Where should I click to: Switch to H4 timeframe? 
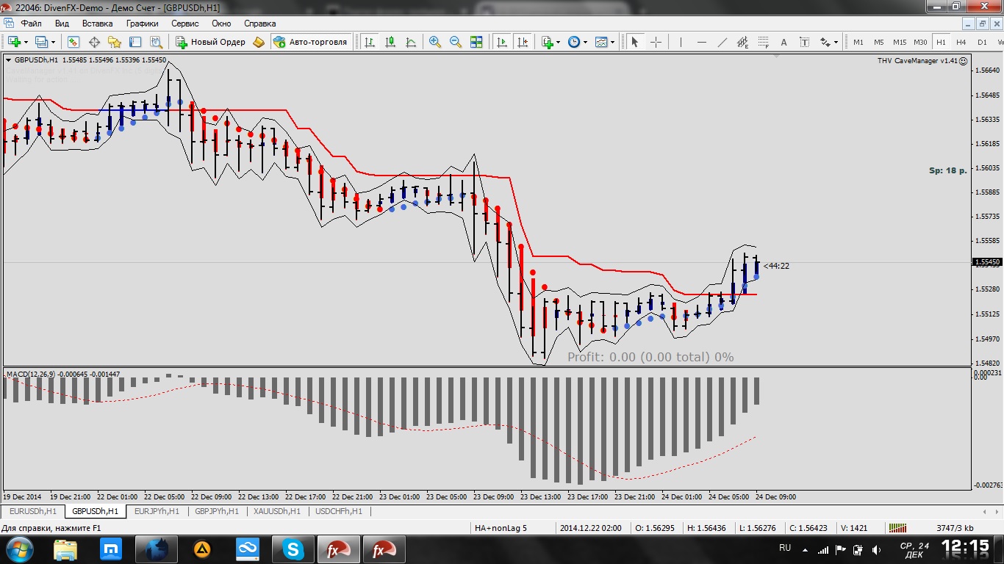[x=961, y=42]
